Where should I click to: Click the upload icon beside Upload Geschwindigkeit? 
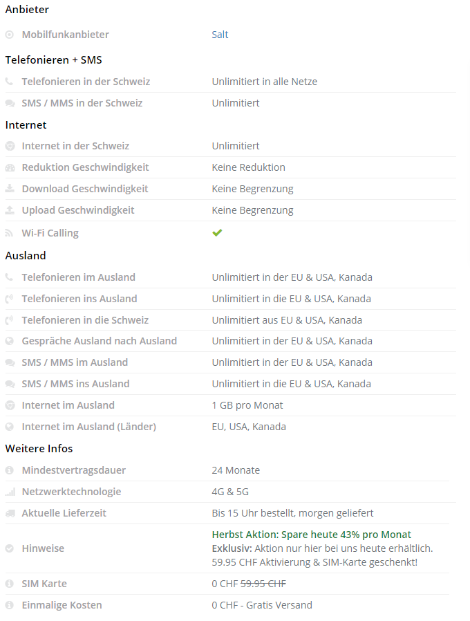(x=10, y=210)
